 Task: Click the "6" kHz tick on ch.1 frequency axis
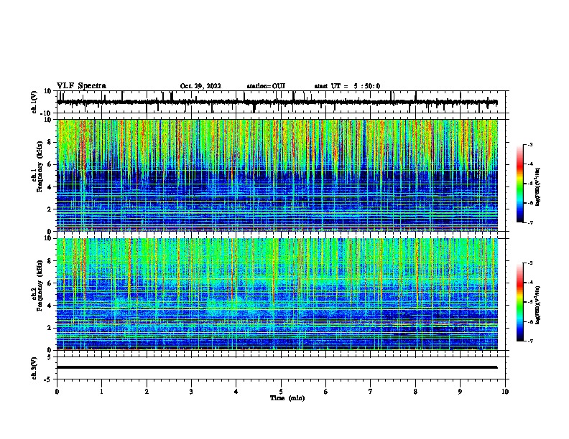tap(50, 164)
